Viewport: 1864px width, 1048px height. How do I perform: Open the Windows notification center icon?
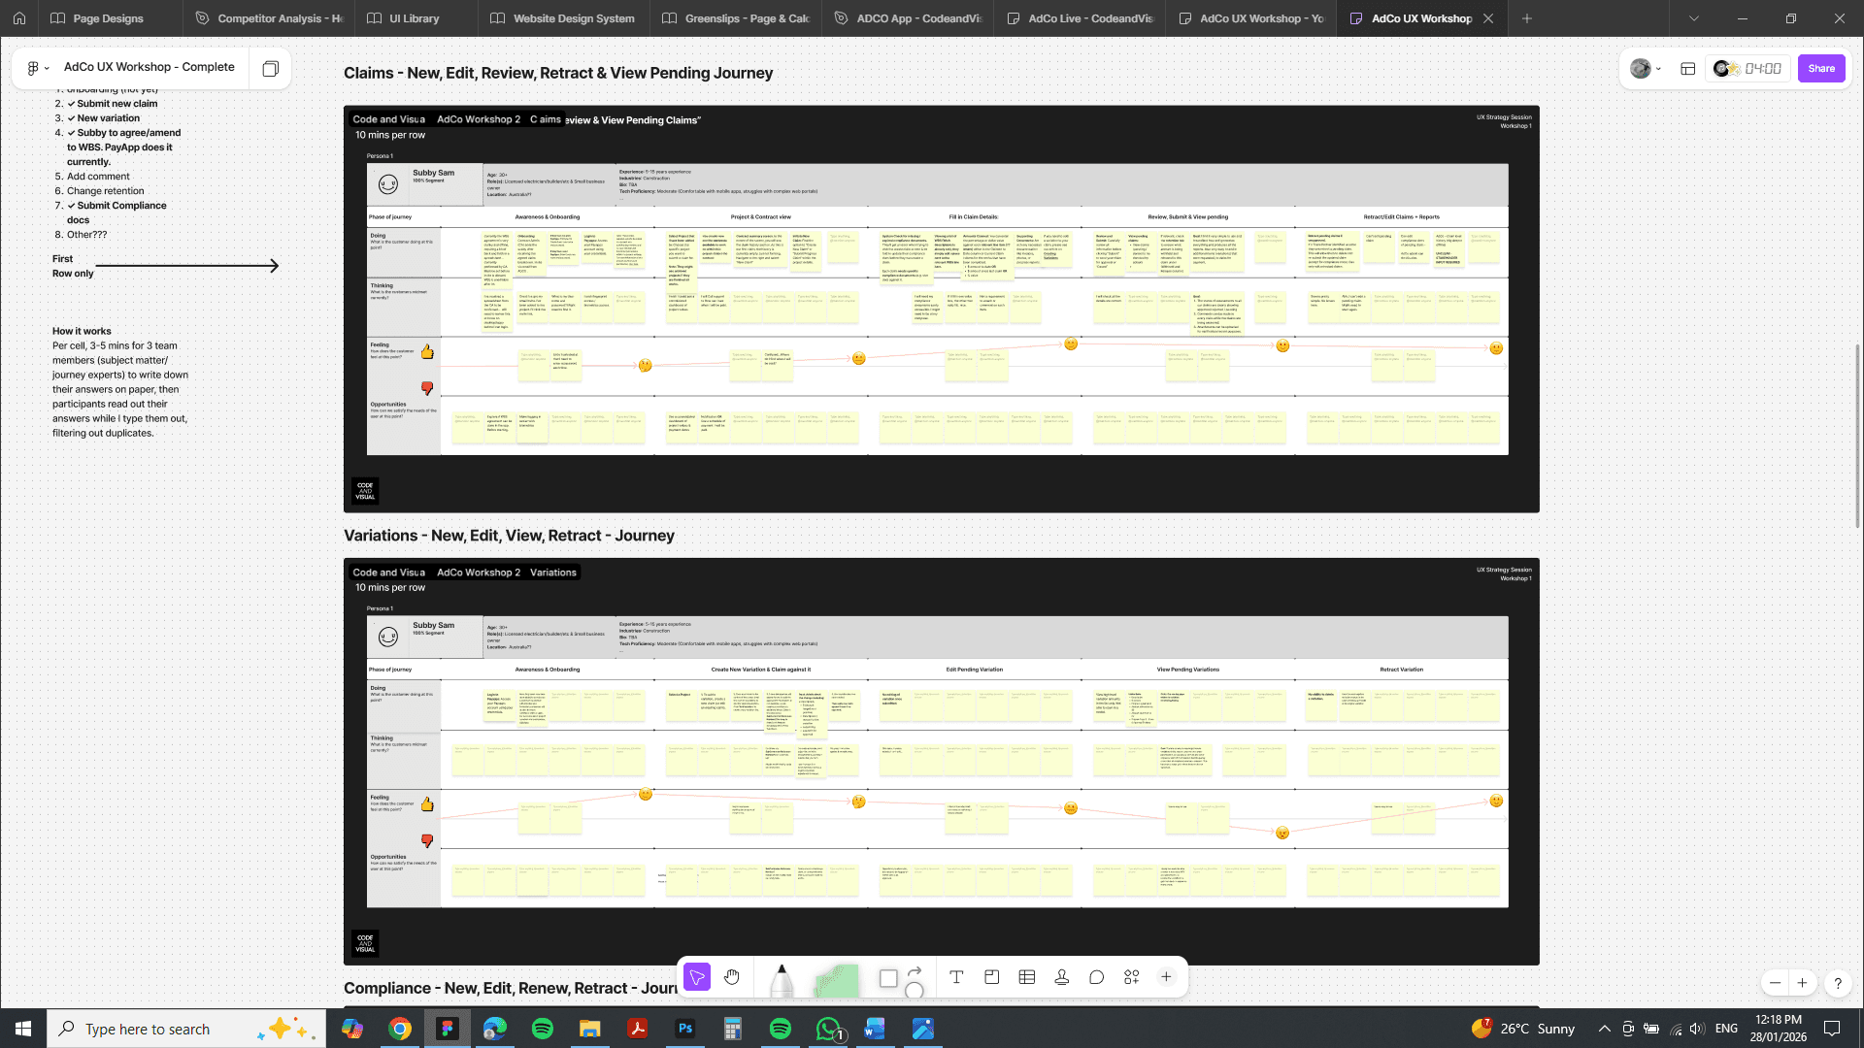pyautogui.click(x=1832, y=1029)
